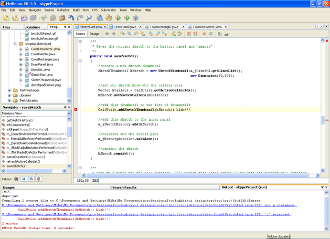Click the Shift Line Left editor icon
This screenshot has height=239, width=330.
pyautogui.click(x=189, y=34)
